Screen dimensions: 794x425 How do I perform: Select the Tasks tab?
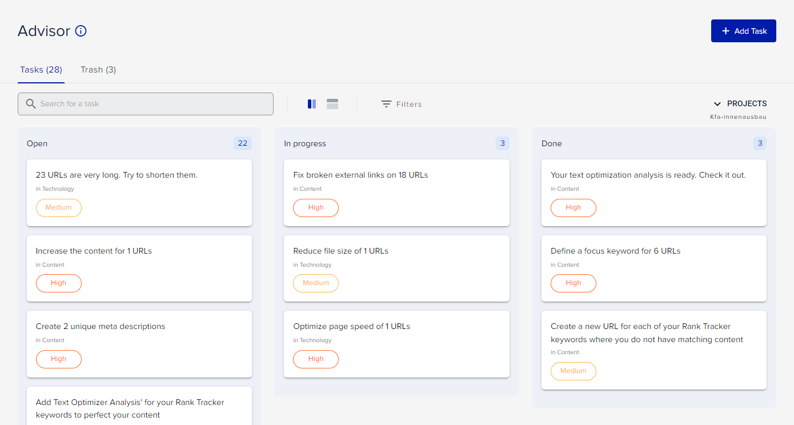click(41, 69)
